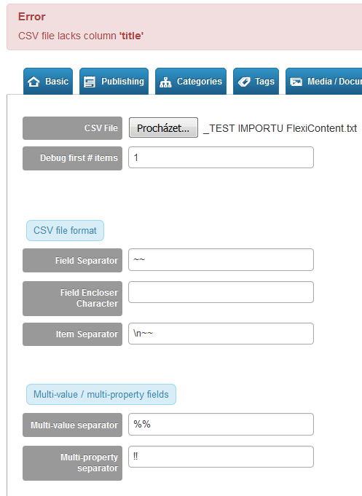Click the home icon on Basic tab
The height and width of the screenshot is (496, 362).
[x=34, y=82]
